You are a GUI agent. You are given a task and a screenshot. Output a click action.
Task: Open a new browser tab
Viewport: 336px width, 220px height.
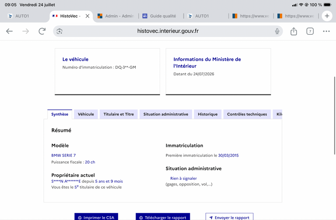coord(327,16)
